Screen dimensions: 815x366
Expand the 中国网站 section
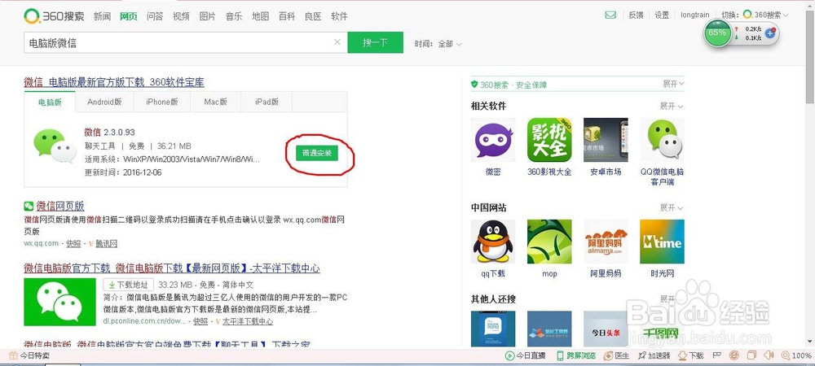click(672, 207)
